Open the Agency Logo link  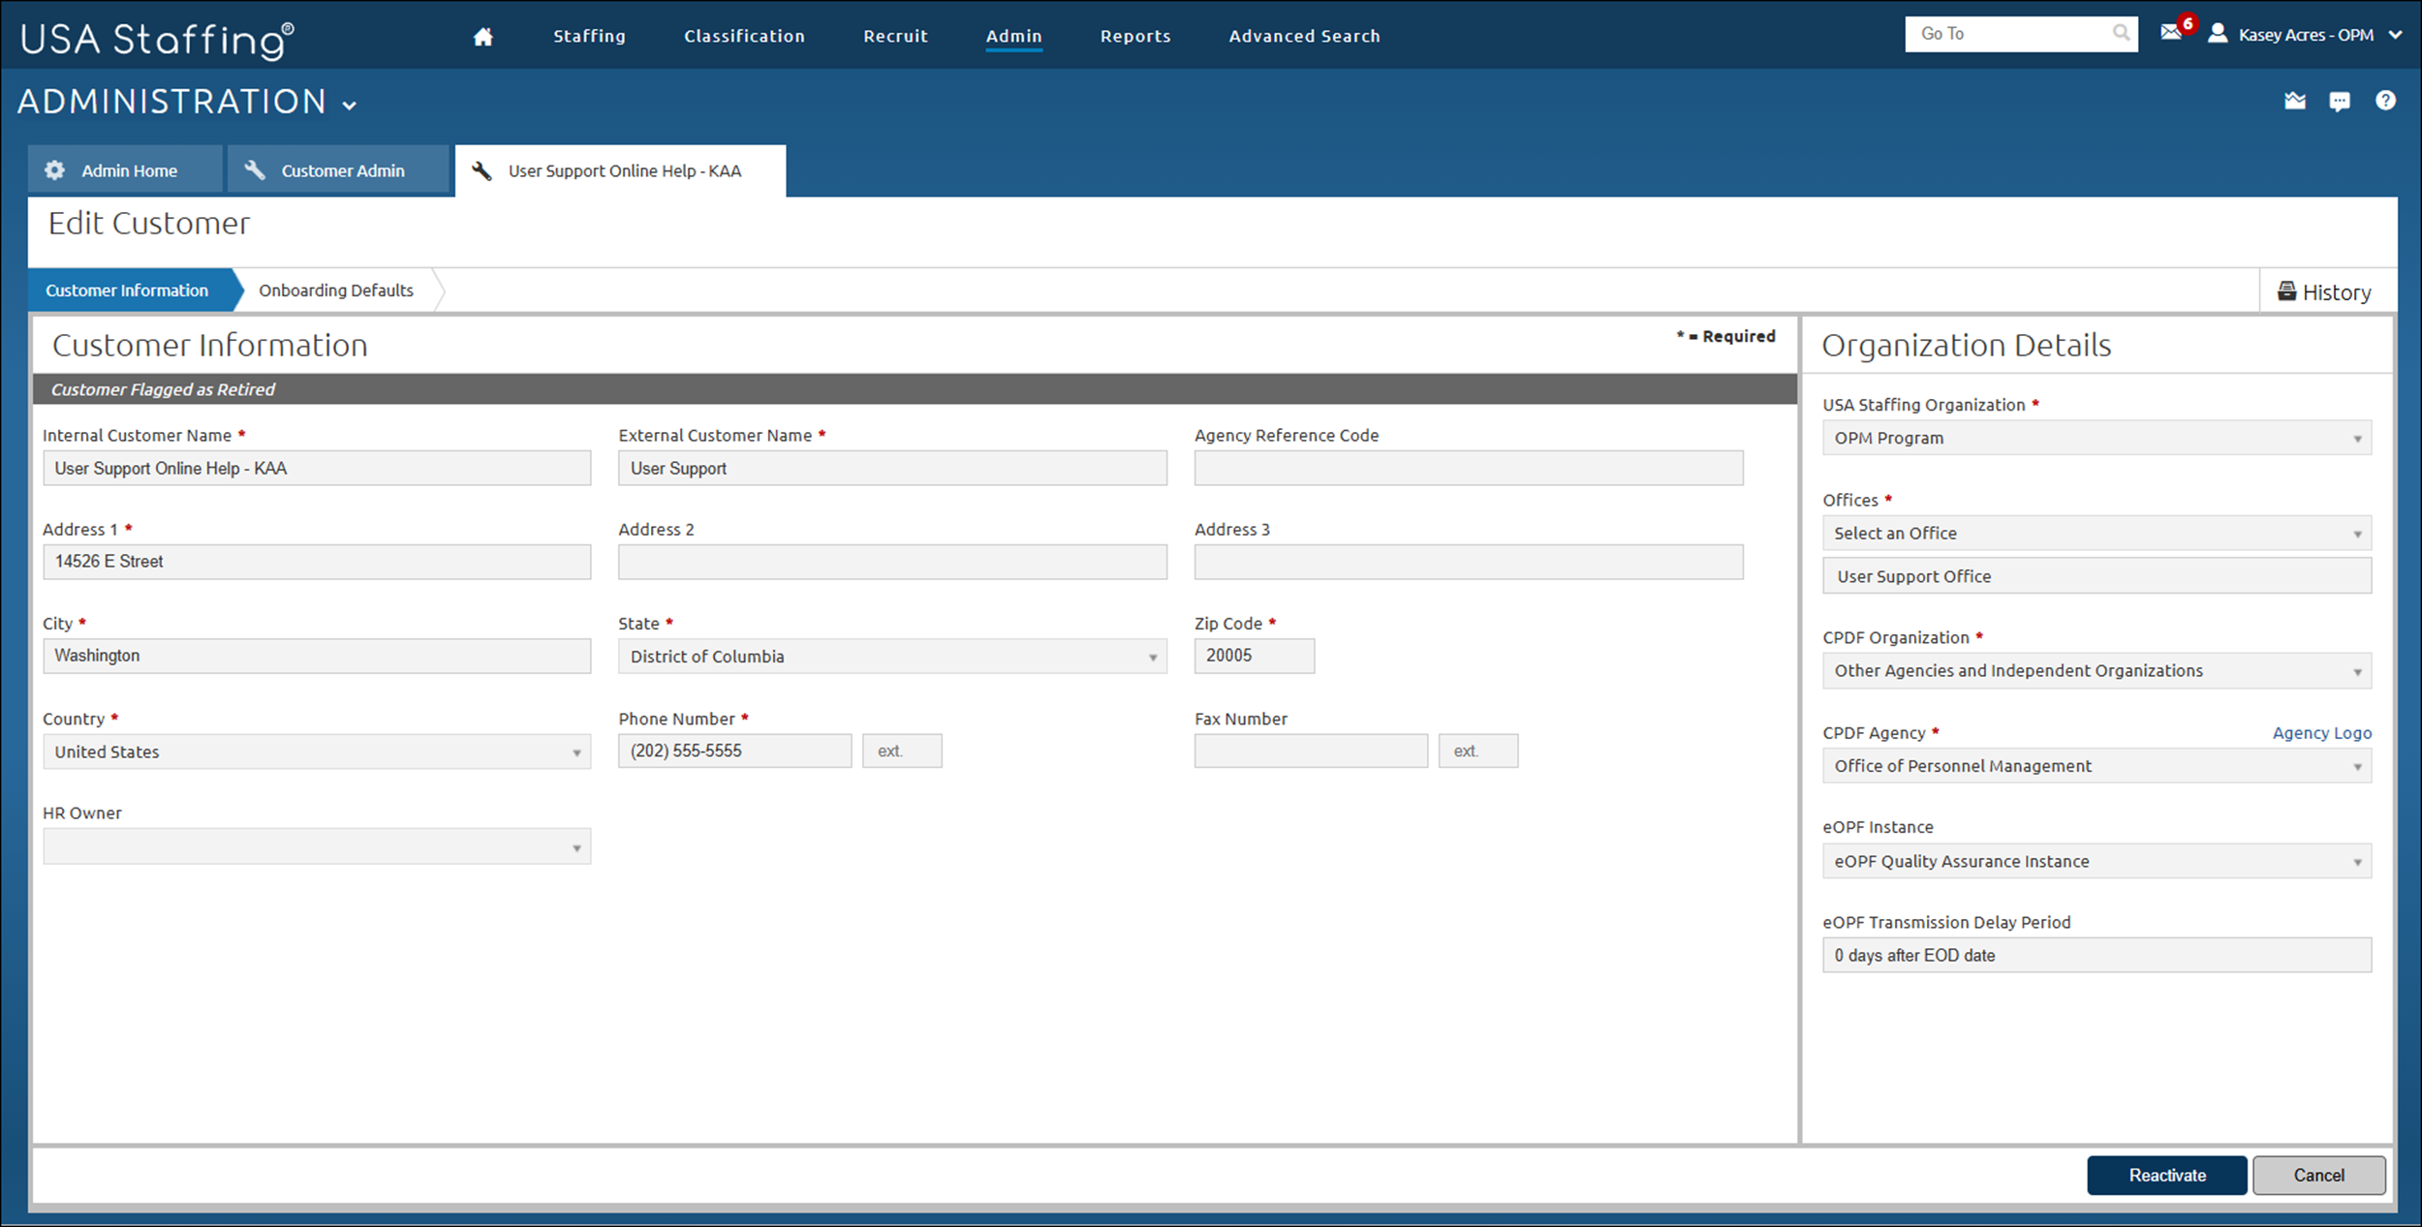(x=2322, y=733)
